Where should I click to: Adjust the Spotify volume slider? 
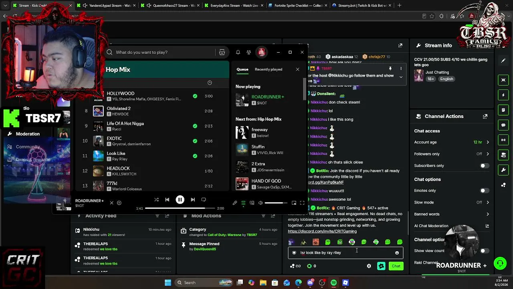click(x=276, y=203)
